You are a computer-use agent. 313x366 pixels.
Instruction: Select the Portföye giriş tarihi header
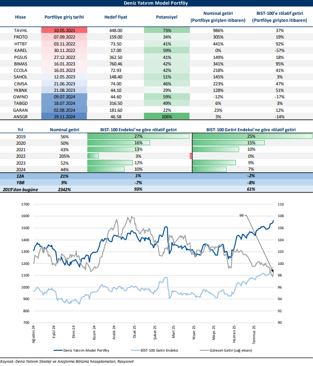point(64,17)
